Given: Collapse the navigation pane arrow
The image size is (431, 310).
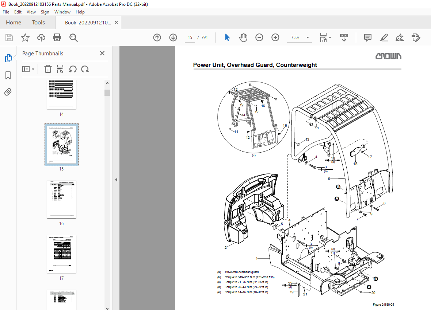Looking at the screenshot, I should pyautogui.click(x=116, y=180).
